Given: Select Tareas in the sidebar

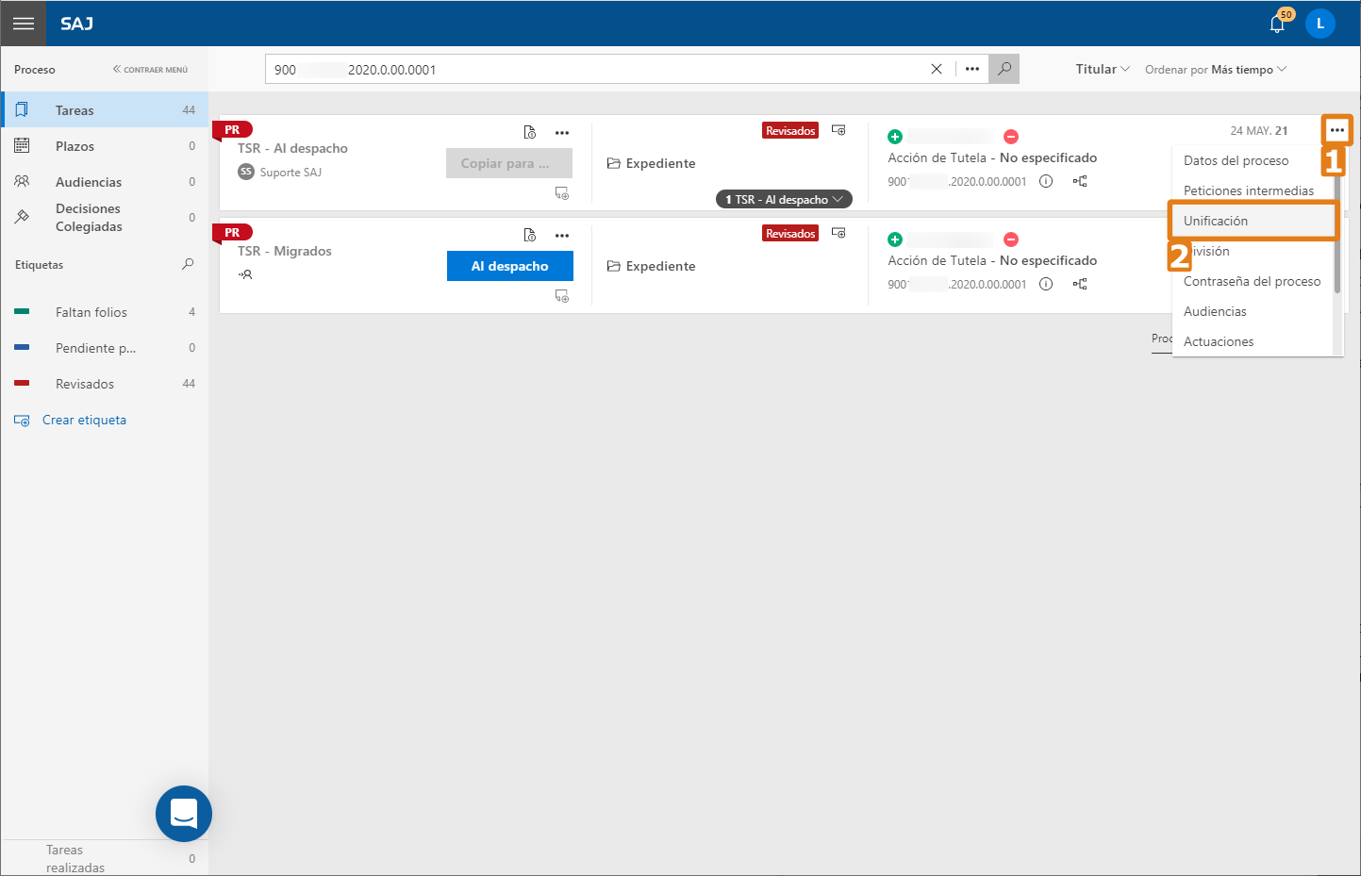Looking at the screenshot, I should click(x=104, y=110).
